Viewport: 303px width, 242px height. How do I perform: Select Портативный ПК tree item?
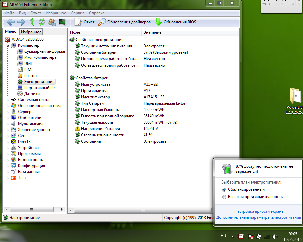coord(40,88)
